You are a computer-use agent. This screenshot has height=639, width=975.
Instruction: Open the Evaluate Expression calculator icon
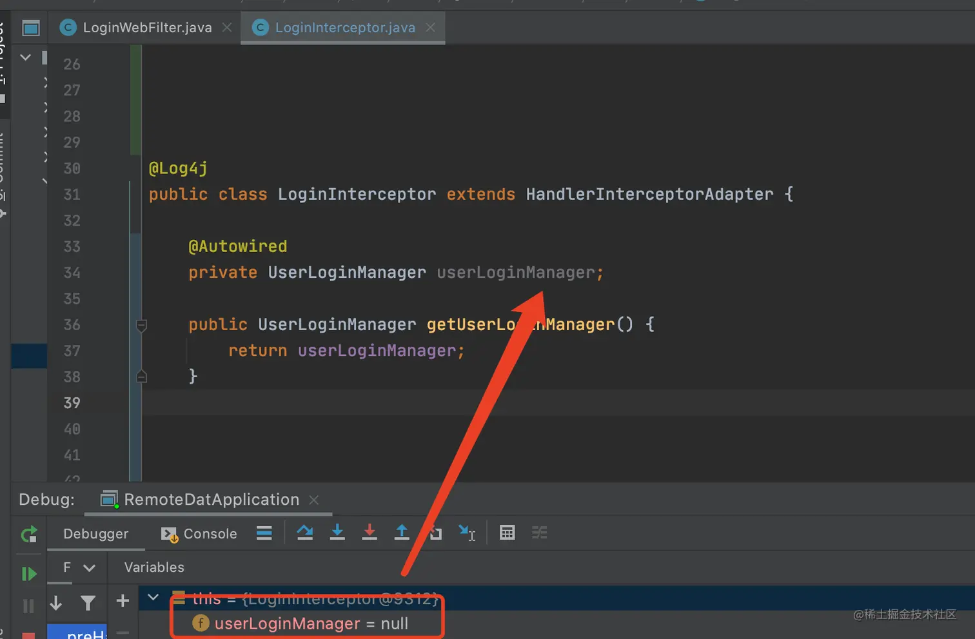[x=507, y=533]
